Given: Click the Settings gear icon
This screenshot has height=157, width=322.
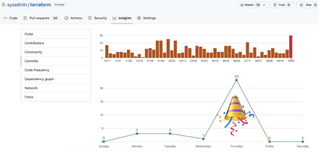Looking at the screenshot, I should tap(139, 18).
